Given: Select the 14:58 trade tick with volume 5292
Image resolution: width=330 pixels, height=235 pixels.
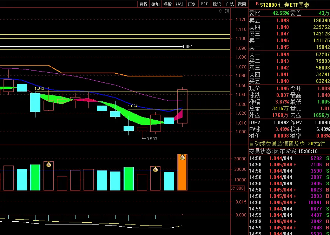Looking at the screenshot, I should pyautogui.click(x=289, y=158).
